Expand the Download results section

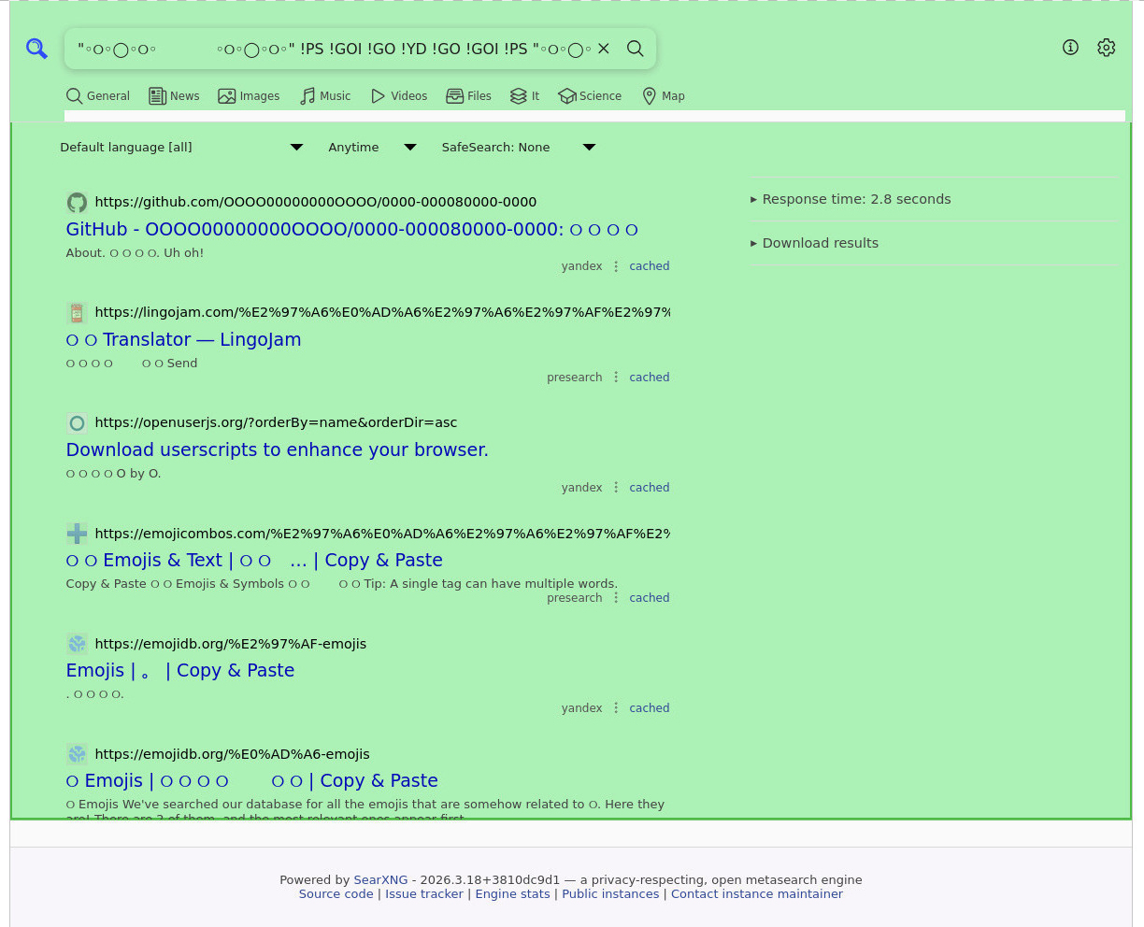(814, 243)
